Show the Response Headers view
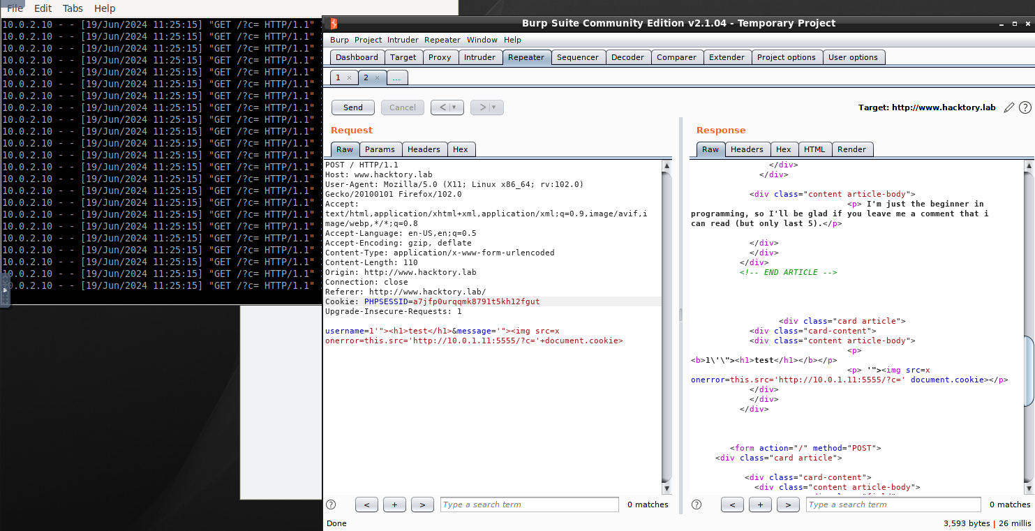Screen dimensions: 1035x531 747,149
